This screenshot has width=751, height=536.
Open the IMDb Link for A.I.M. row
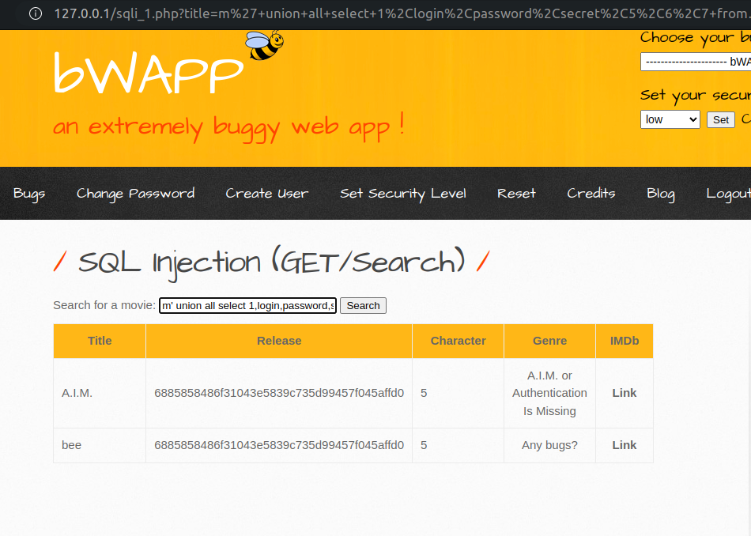click(624, 393)
